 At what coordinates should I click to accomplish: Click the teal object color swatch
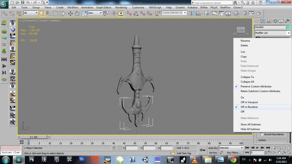click(288, 27)
